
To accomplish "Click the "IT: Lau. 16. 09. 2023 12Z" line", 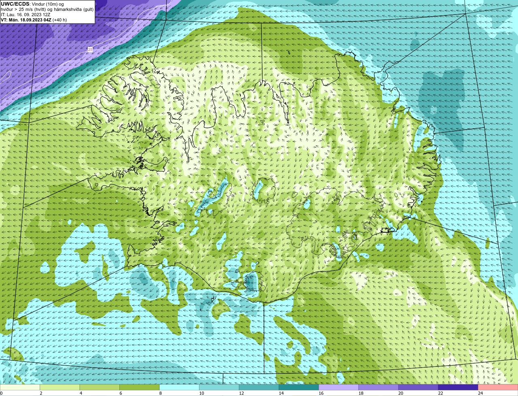I will pos(25,15).
